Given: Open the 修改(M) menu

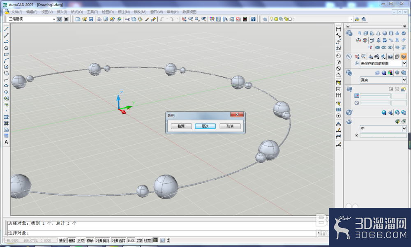Looking at the screenshot, I should click(140, 12).
